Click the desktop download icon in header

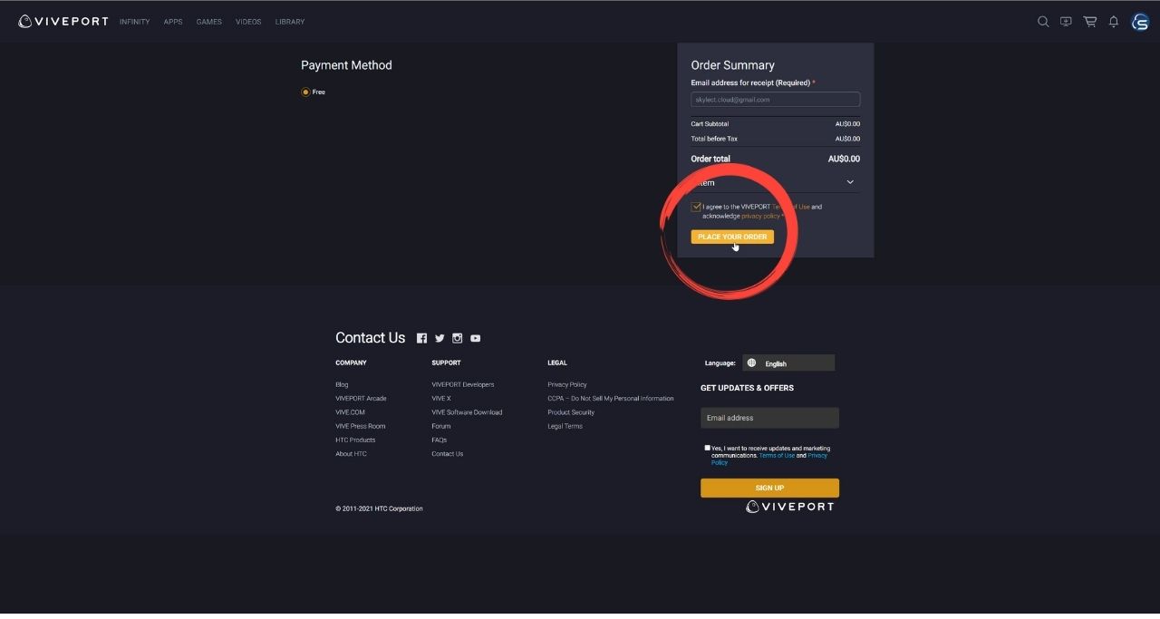tap(1066, 22)
